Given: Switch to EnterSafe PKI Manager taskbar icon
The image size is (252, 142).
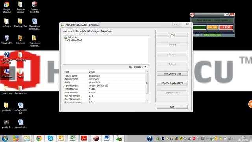Looking at the screenshot, I should point(119,138).
